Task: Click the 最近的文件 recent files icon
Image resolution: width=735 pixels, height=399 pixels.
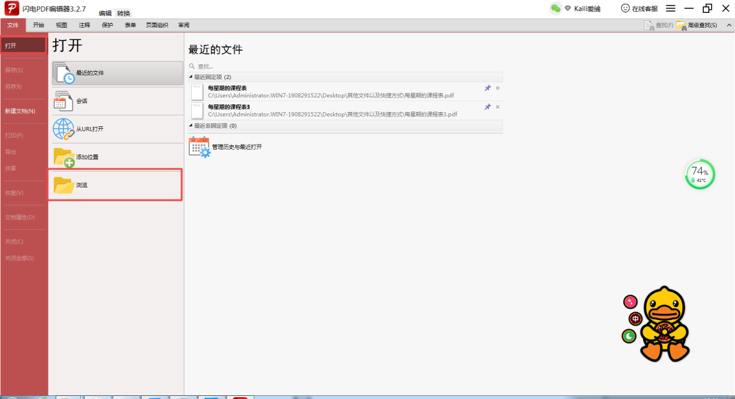Action: pyautogui.click(x=64, y=73)
